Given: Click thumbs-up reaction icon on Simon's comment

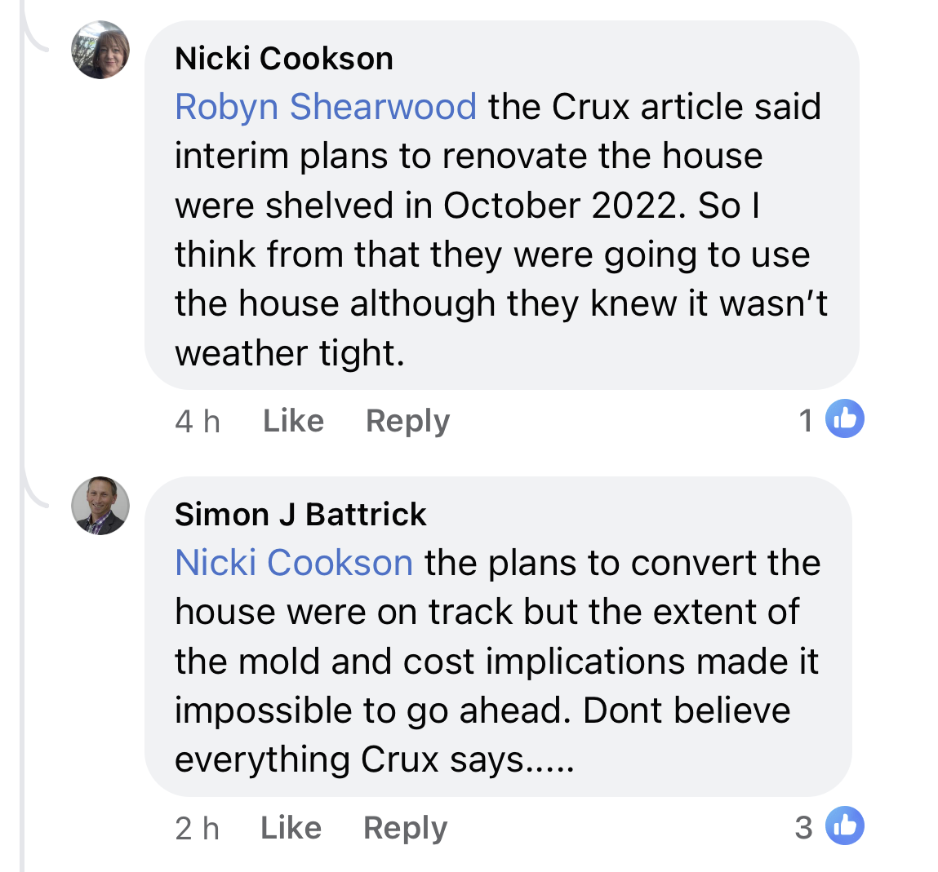Looking at the screenshot, I should tap(845, 826).
